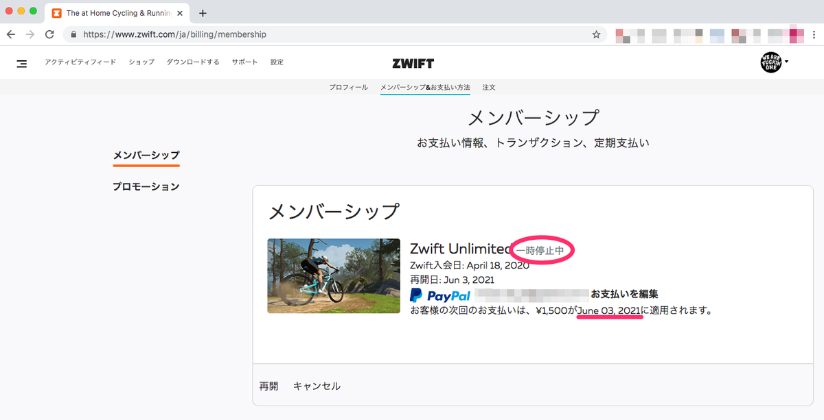Open a new browser tab
The image size is (824, 420).
coord(203,13)
